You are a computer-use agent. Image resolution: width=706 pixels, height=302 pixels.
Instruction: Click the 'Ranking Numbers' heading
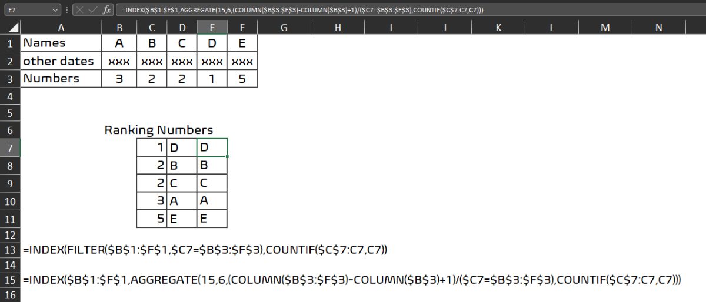pos(159,130)
